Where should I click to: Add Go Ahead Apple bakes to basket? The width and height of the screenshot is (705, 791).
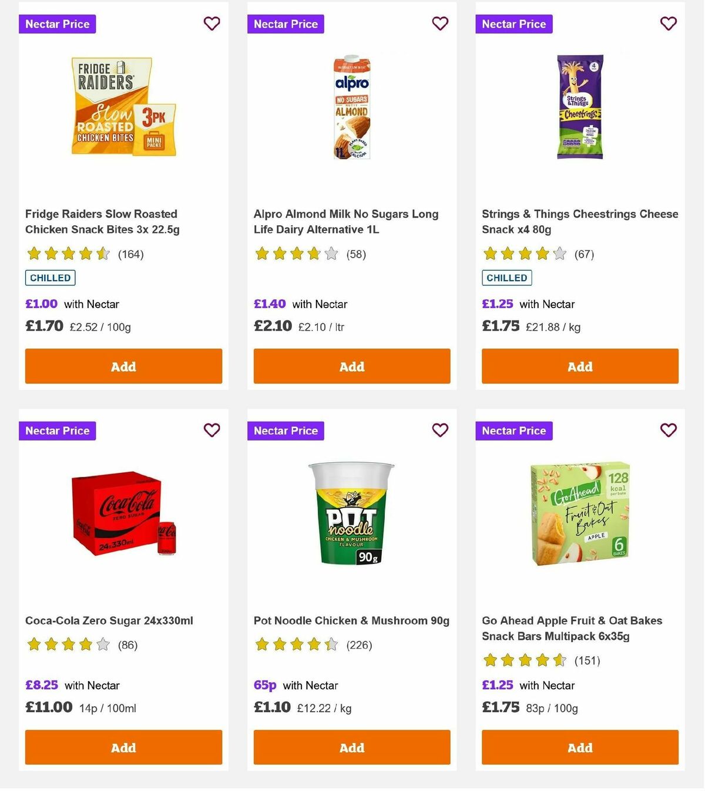pyautogui.click(x=579, y=747)
